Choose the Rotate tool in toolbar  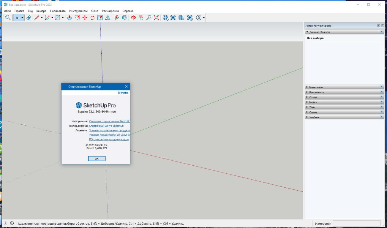click(92, 18)
